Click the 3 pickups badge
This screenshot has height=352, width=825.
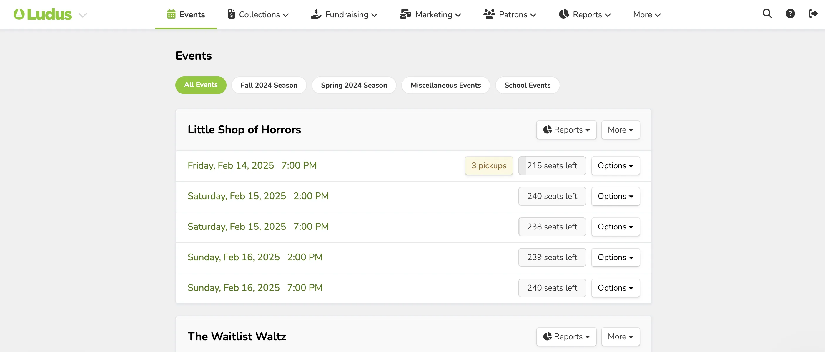pos(489,166)
